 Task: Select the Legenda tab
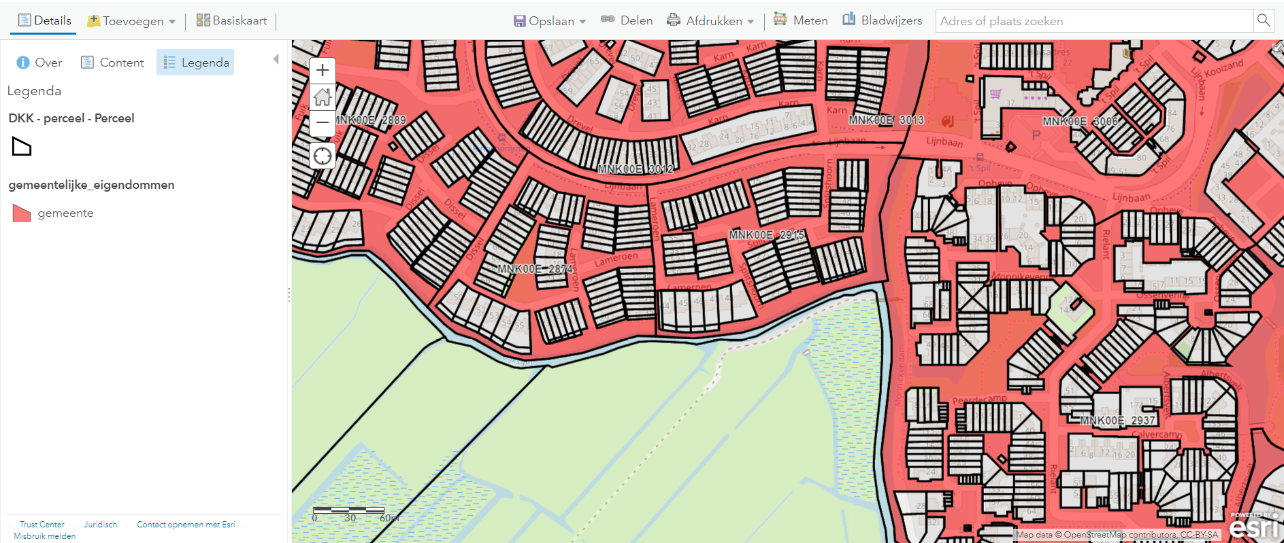click(196, 63)
